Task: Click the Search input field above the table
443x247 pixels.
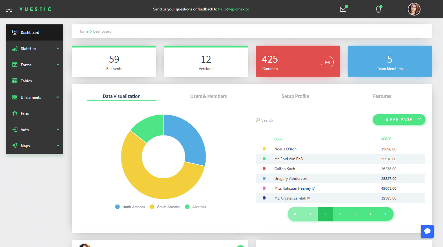Action: 282,120
